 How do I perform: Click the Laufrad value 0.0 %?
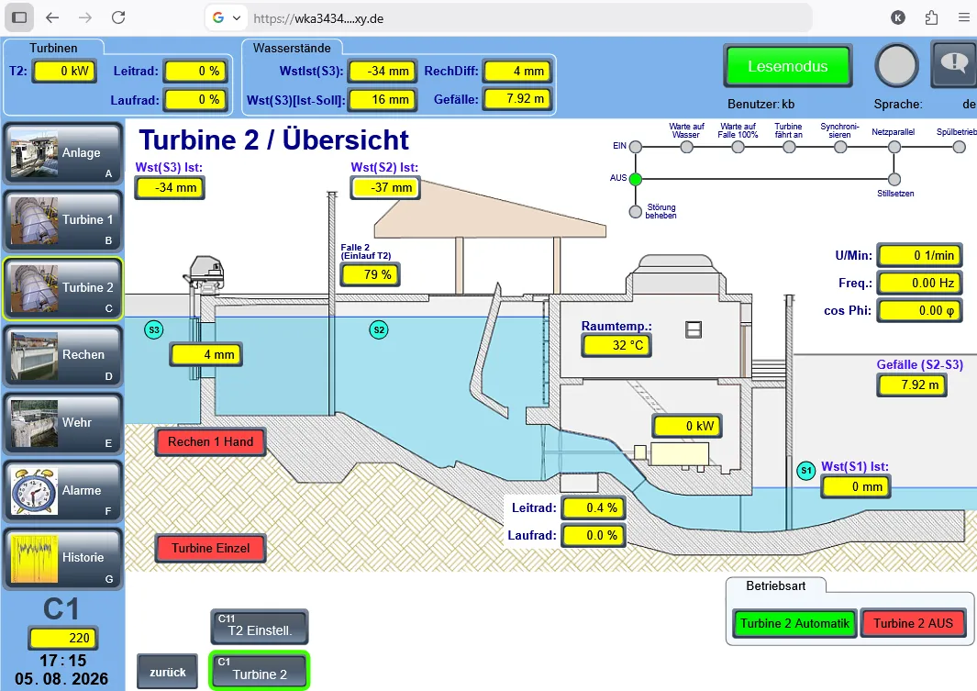pyautogui.click(x=594, y=535)
